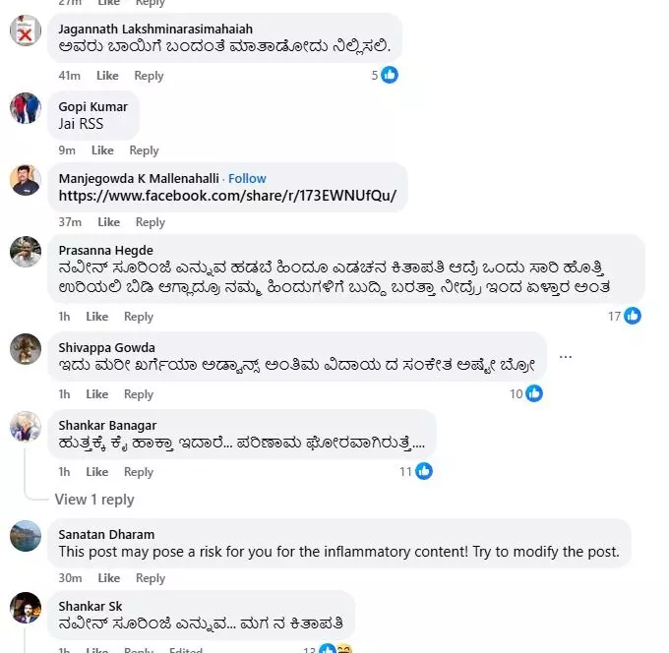The width and height of the screenshot is (669, 653).
Task: Click the 1h timestamp on Shivappa Gowda's comment
Action: (65, 394)
